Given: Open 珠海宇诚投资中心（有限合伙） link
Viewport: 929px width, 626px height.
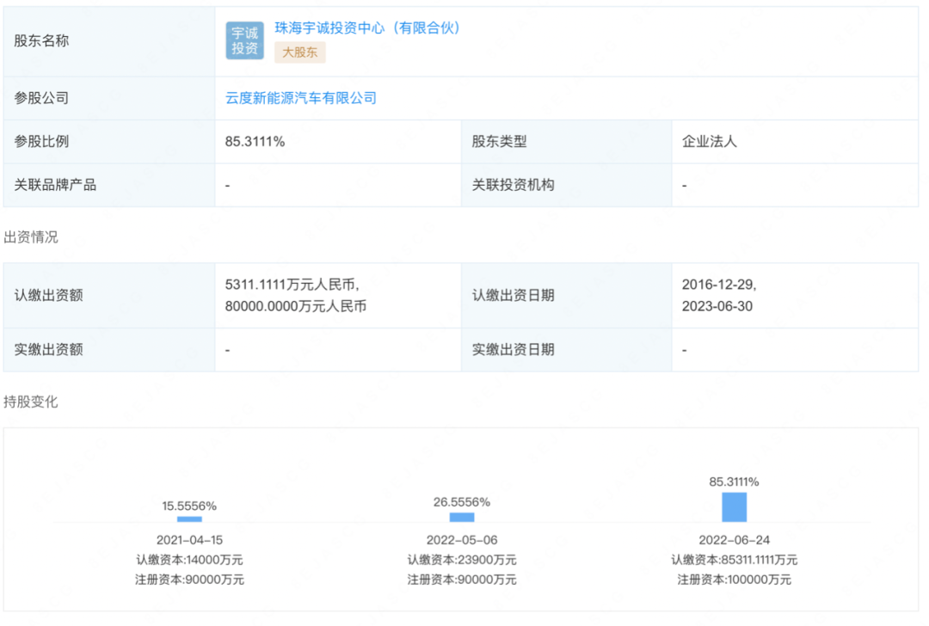Looking at the screenshot, I should 368,28.
